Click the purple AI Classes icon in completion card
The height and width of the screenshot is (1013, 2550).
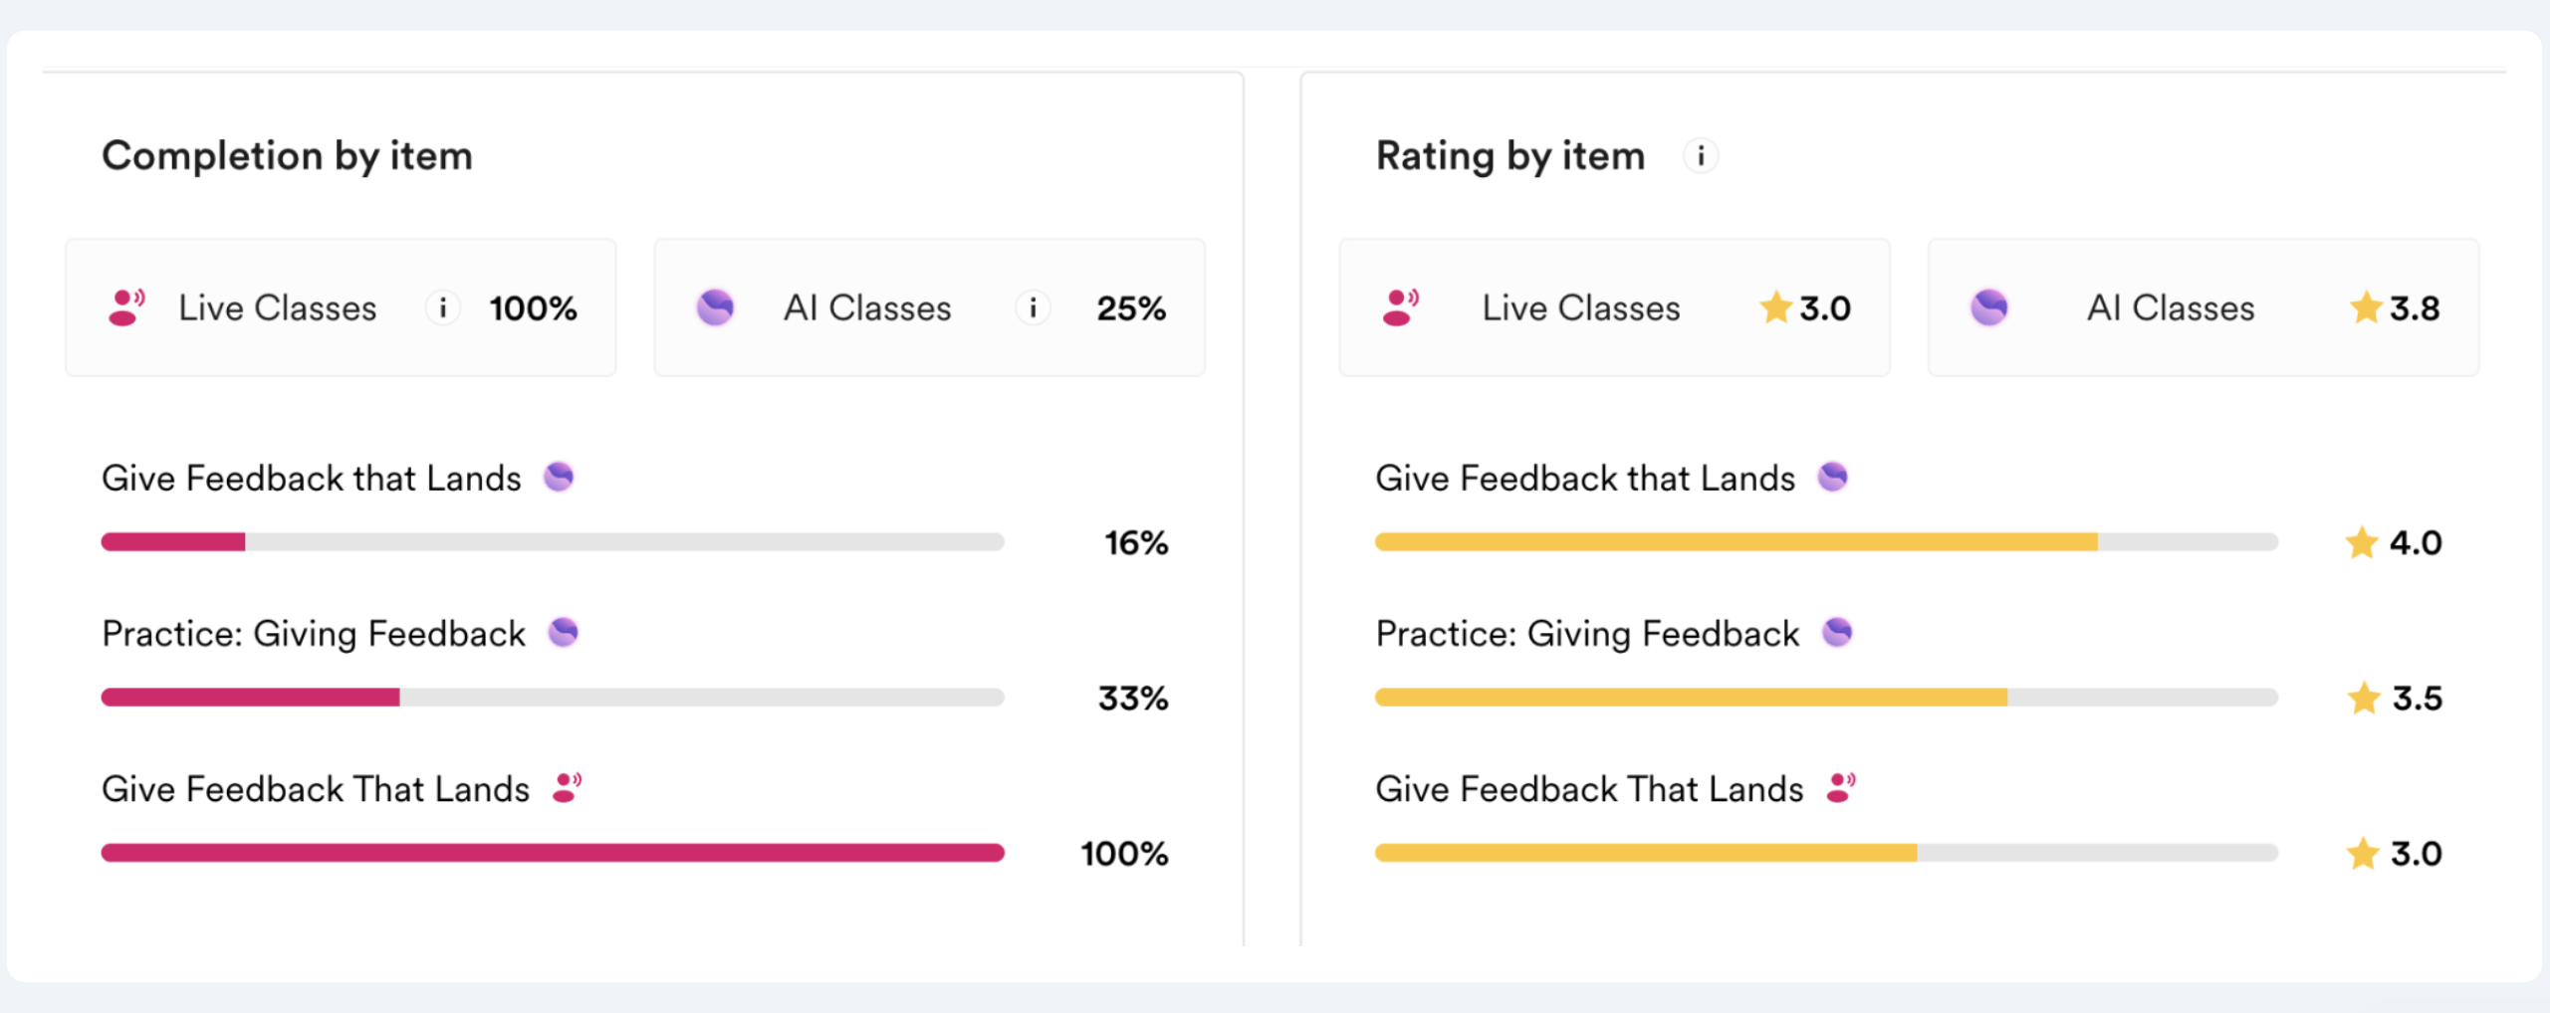715,307
